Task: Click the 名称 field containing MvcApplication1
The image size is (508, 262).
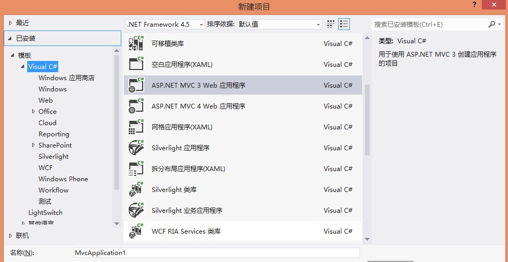Action: pyautogui.click(x=216, y=252)
